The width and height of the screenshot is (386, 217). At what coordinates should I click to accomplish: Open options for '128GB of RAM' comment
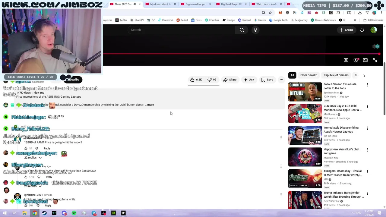[281, 138]
